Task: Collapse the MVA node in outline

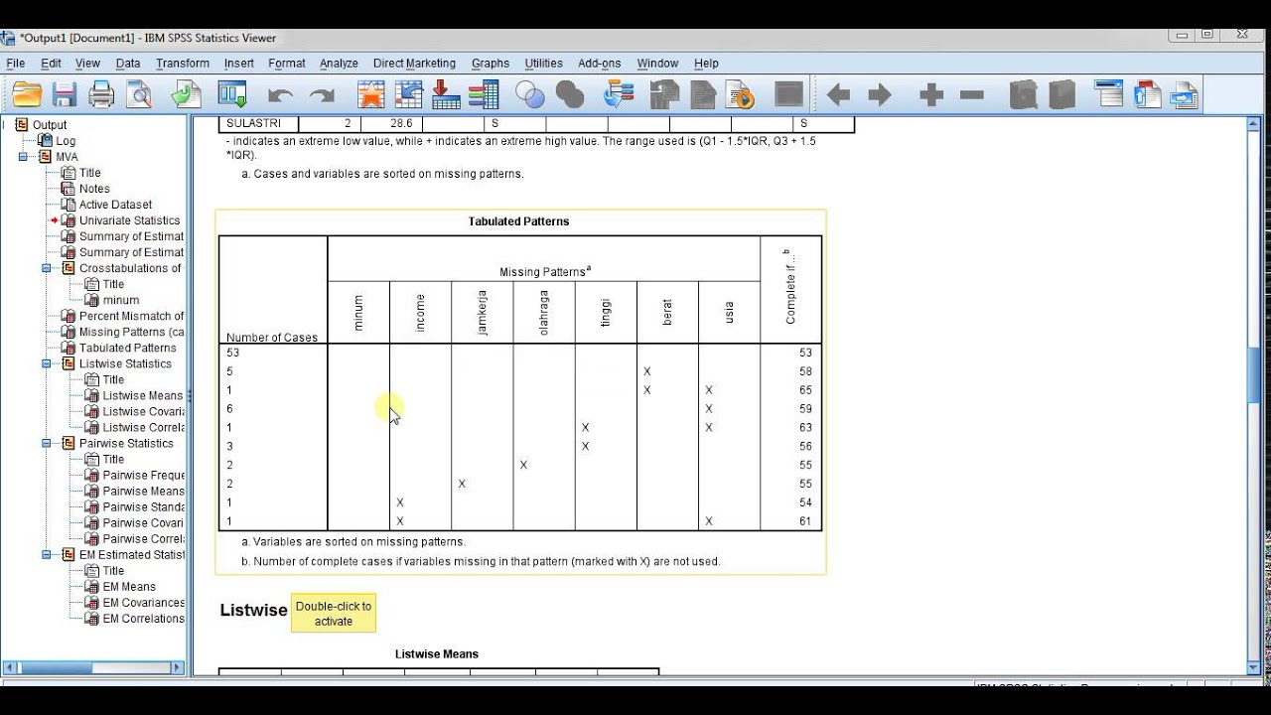Action: point(23,157)
